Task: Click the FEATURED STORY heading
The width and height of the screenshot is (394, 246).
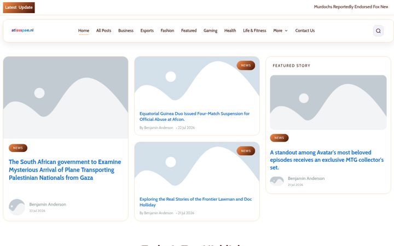Action: [x=292, y=66]
